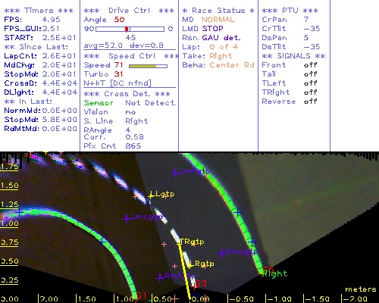Click the Rmcgtp purple cross marker
The image size is (379, 303).
[x=221, y=253]
